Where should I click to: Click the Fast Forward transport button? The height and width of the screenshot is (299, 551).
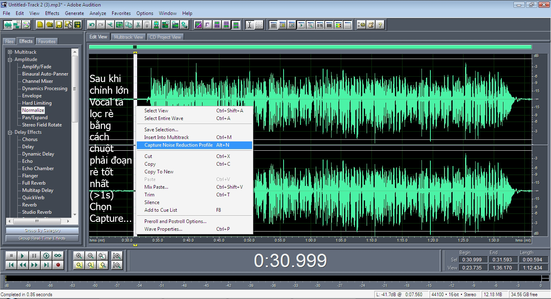(35, 265)
